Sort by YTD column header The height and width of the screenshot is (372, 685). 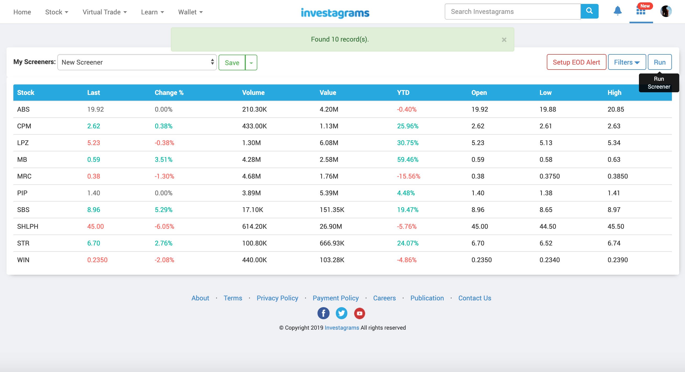pyautogui.click(x=403, y=93)
